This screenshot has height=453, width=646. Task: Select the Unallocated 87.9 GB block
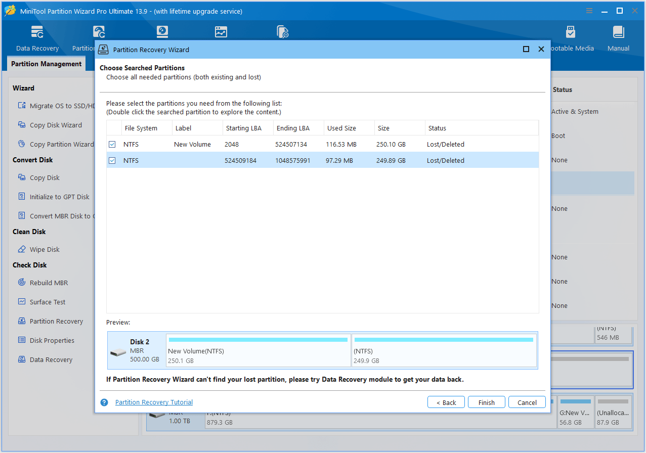click(x=613, y=413)
